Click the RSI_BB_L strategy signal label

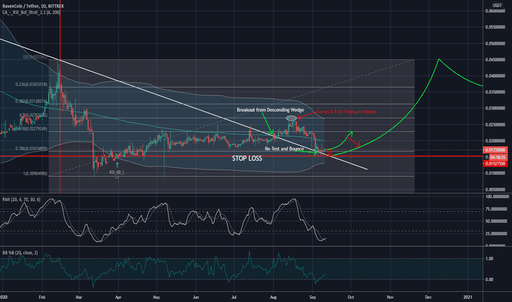117,172
